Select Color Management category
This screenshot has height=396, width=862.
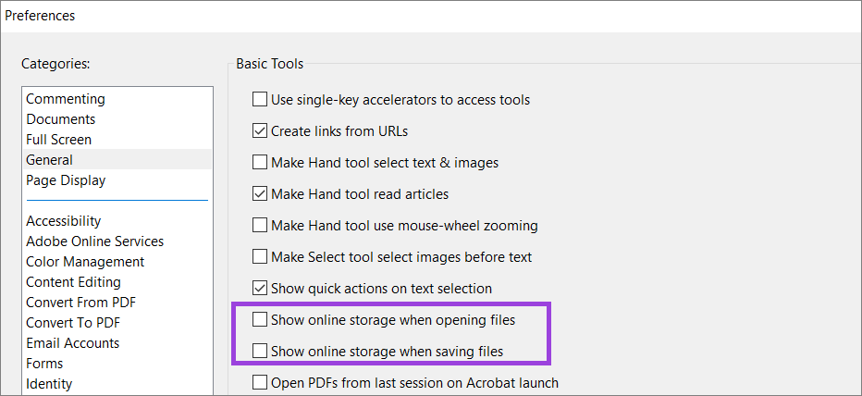(85, 262)
